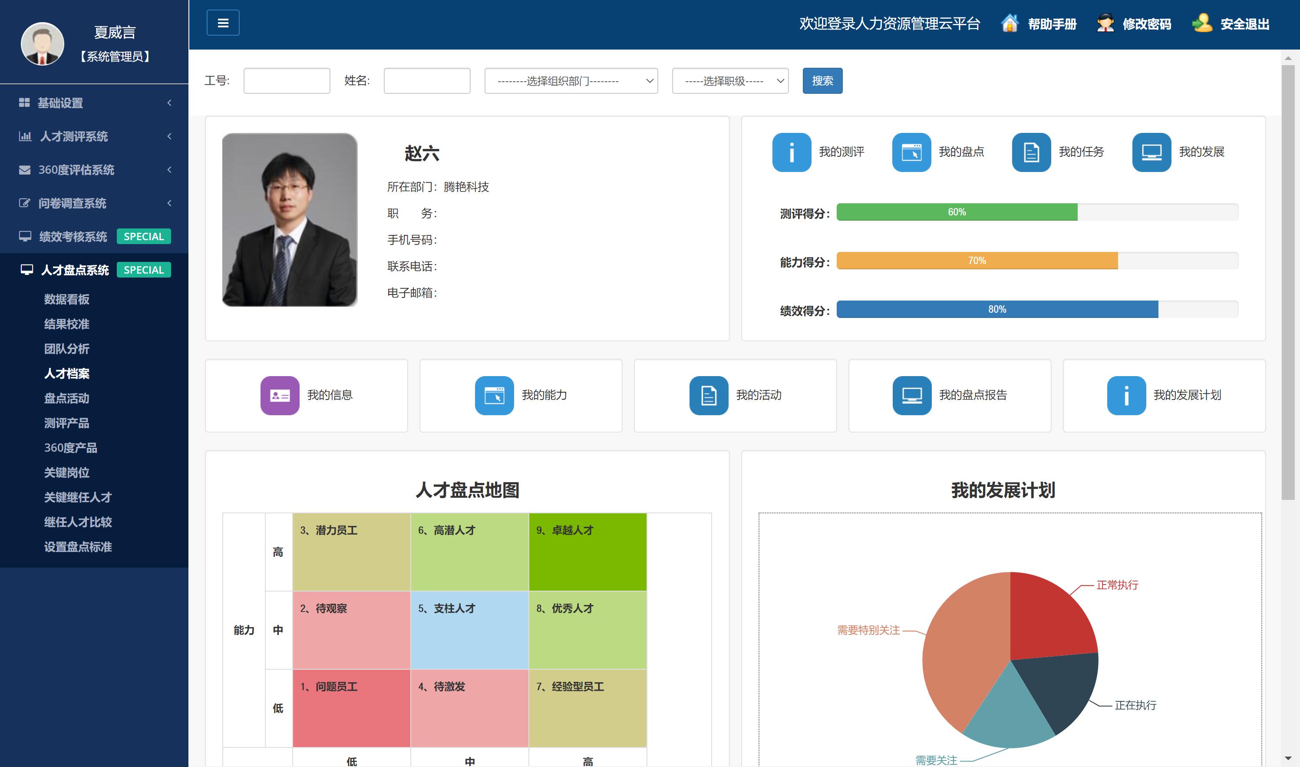
Task: Open 我的测评 info icon
Action: click(x=791, y=152)
